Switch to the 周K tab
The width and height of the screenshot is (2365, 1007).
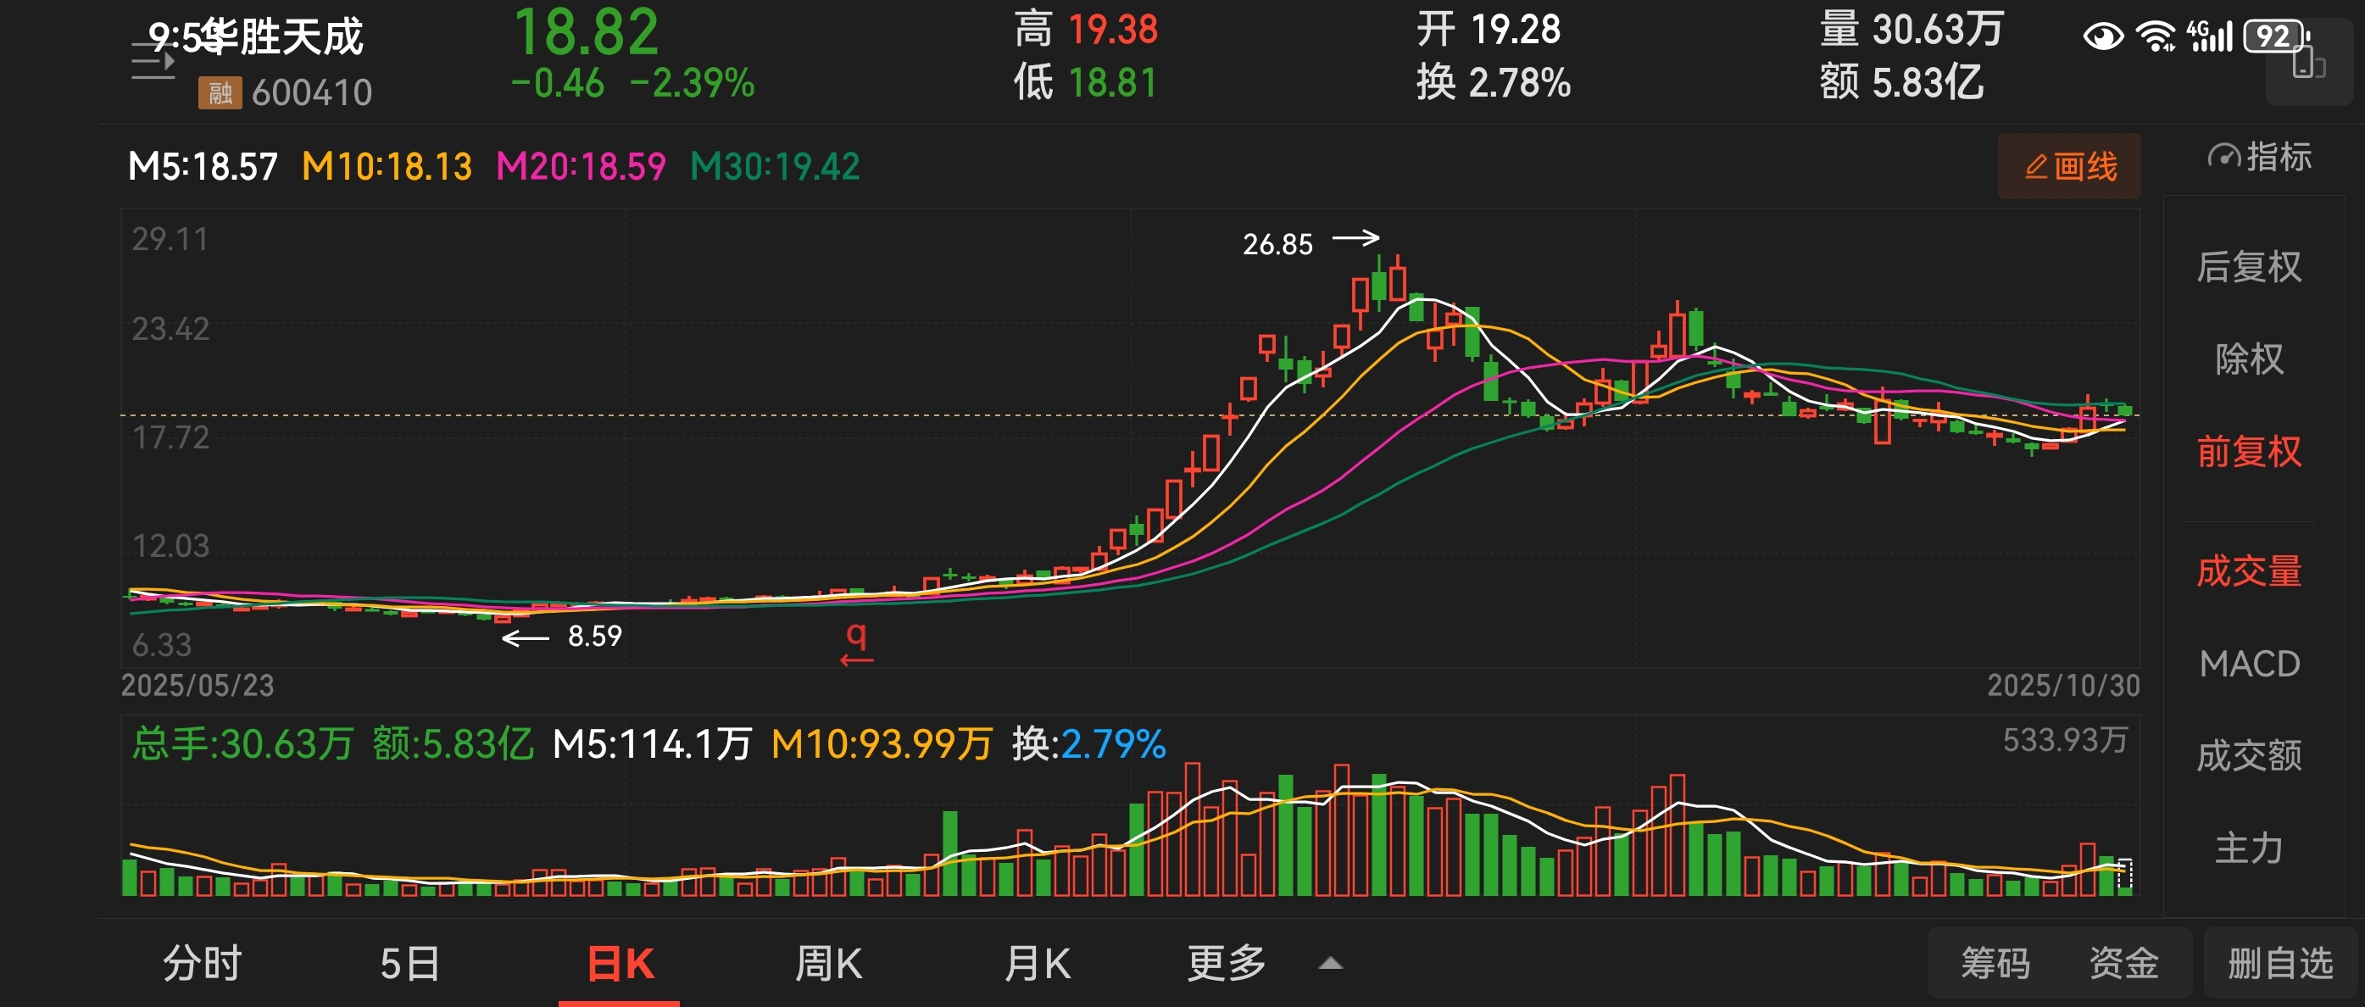click(x=827, y=964)
